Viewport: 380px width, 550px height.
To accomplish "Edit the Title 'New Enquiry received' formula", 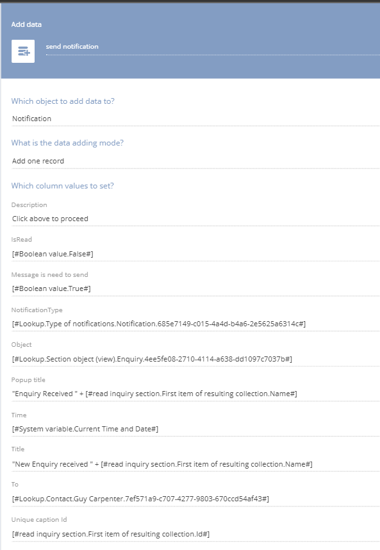I will pyautogui.click(x=195, y=464).
